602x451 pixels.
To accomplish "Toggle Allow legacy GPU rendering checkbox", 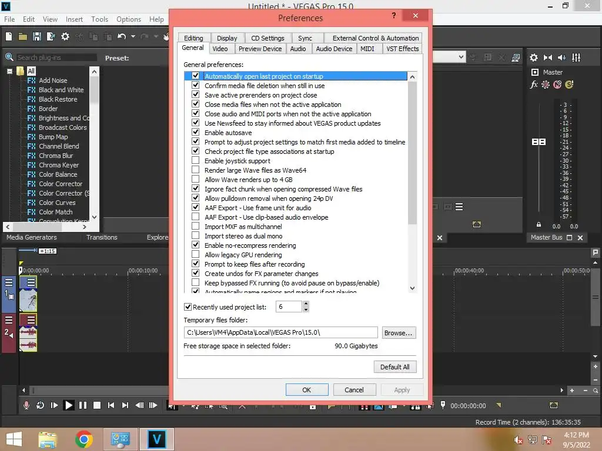I will pos(195,254).
